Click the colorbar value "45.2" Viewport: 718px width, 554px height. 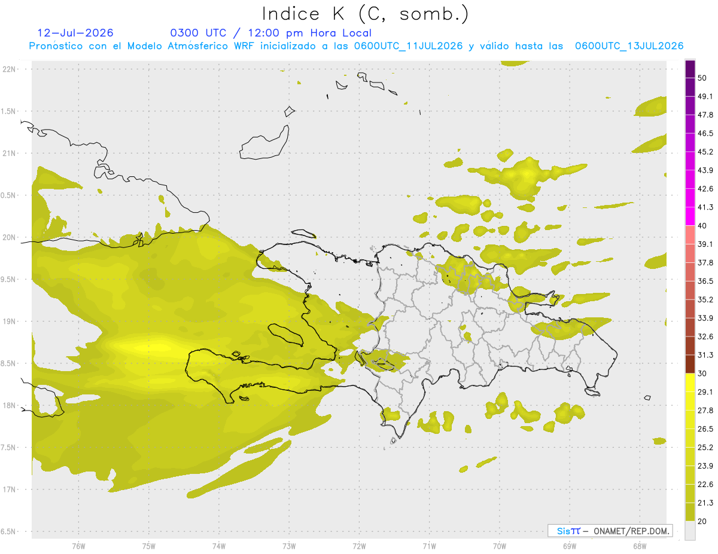(x=705, y=152)
